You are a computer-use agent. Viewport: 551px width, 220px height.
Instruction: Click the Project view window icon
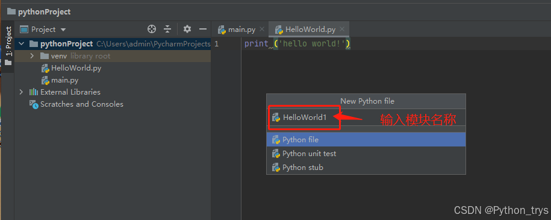click(x=24, y=30)
